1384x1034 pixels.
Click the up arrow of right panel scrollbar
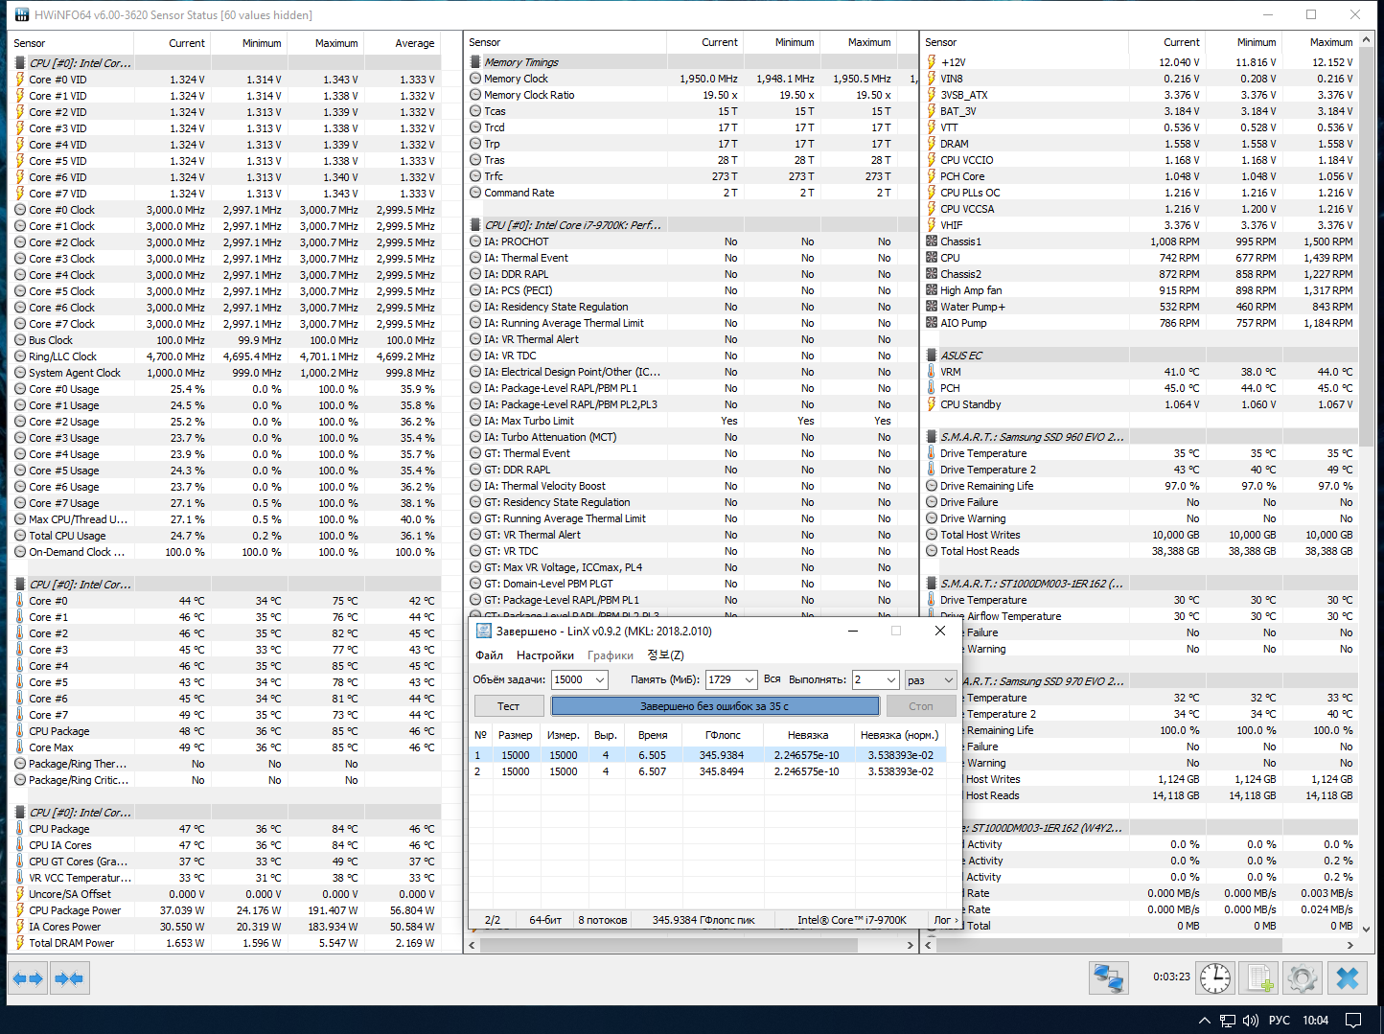pos(1366,41)
